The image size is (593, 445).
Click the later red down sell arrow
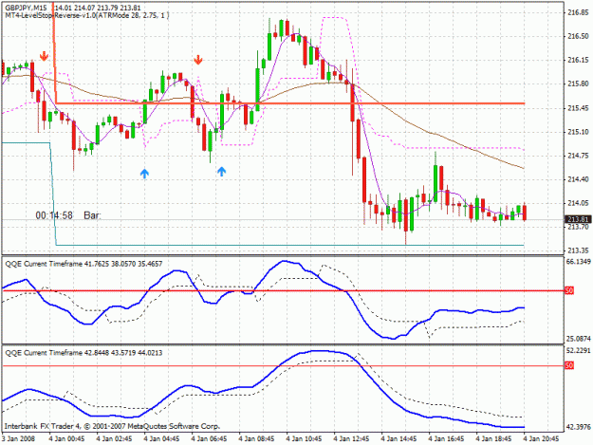(197, 60)
